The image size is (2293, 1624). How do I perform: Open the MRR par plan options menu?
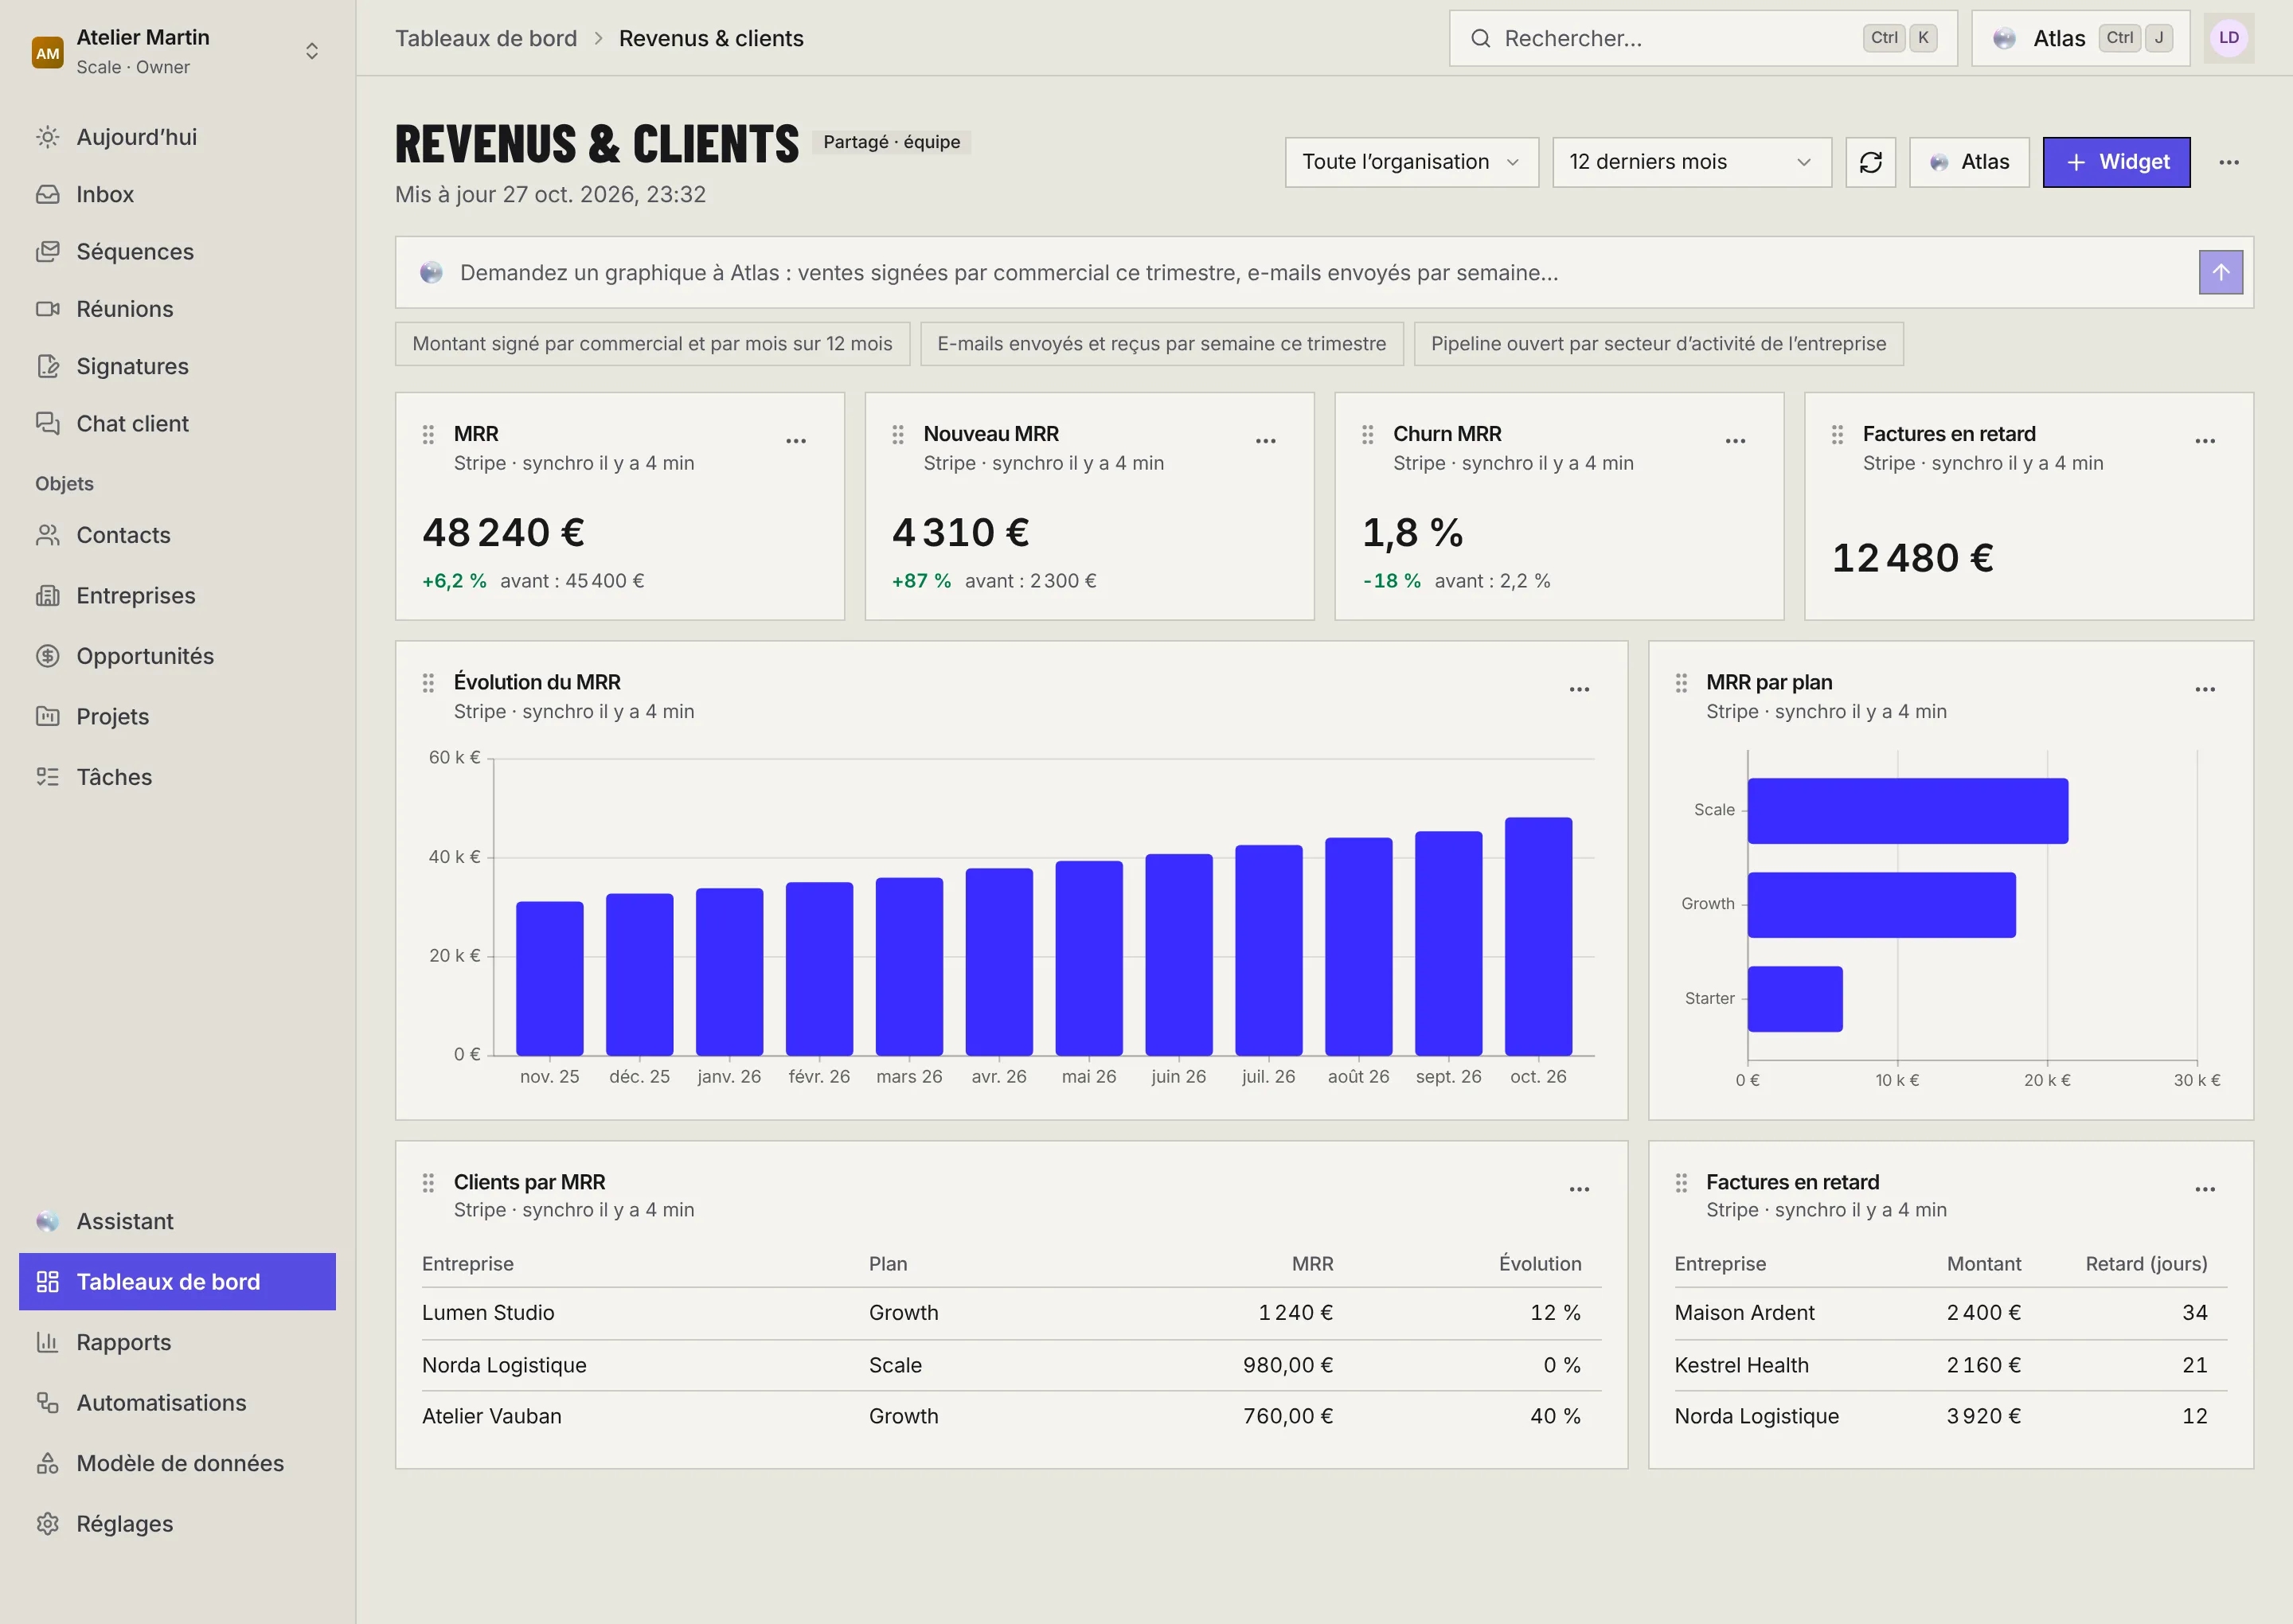(2205, 689)
